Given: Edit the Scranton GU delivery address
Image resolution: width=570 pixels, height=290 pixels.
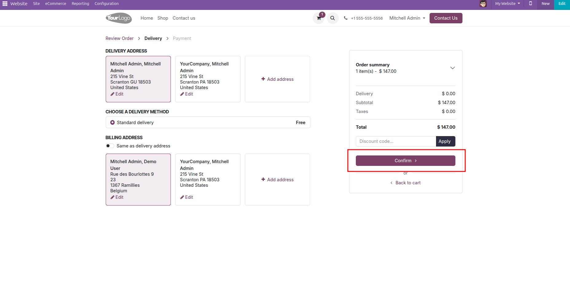Looking at the screenshot, I should click(x=117, y=94).
